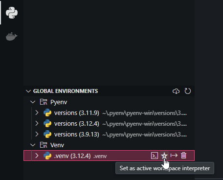Viewport: 223px width, 180px height.
Task: Select versions (3.12.4) environment label
Action: click(77, 124)
